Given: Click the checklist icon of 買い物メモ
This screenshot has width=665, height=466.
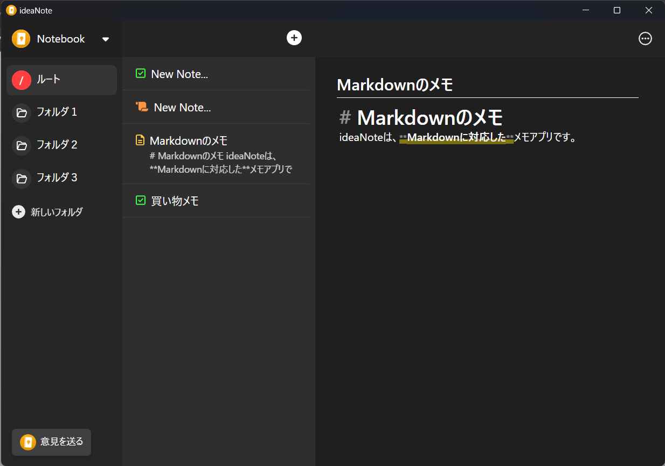Looking at the screenshot, I should [x=141, y=200].
